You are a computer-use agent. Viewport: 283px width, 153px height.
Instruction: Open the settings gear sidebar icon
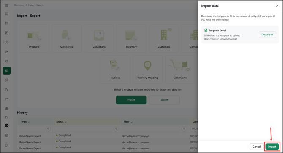[7, 135]
